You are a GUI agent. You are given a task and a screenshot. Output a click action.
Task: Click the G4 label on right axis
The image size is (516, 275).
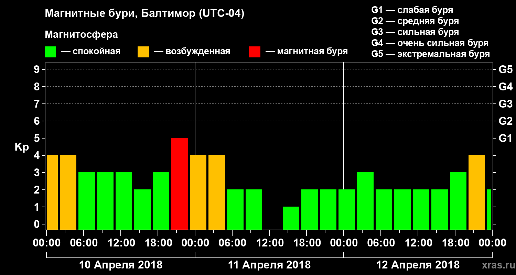[506, 87]
